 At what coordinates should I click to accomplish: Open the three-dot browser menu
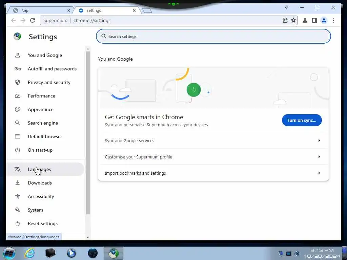(x=333, y=20)
